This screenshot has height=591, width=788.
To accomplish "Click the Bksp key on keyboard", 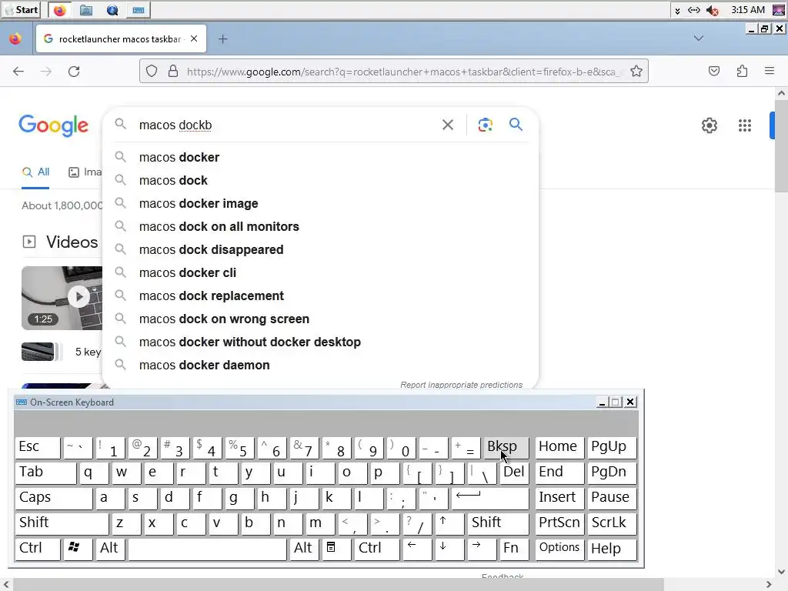I will (506, 447).
